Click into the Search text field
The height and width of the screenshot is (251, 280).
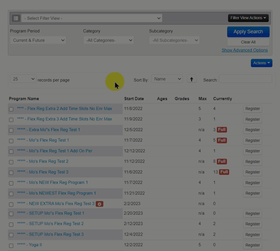245,79
